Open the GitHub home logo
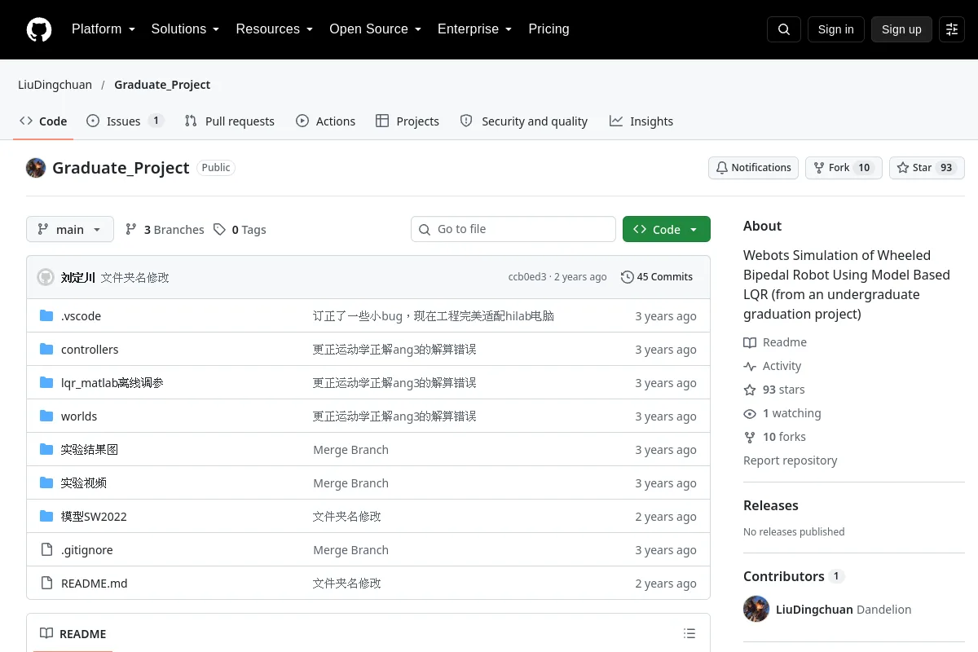Image resolution: width=978 pixels, height=652 pixels. pos(39,29)
